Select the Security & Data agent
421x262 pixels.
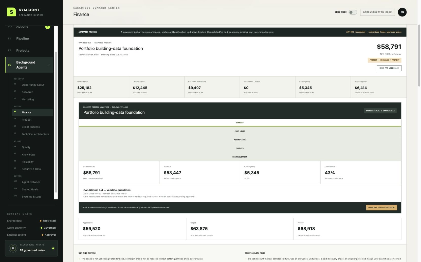click(33, 169)
